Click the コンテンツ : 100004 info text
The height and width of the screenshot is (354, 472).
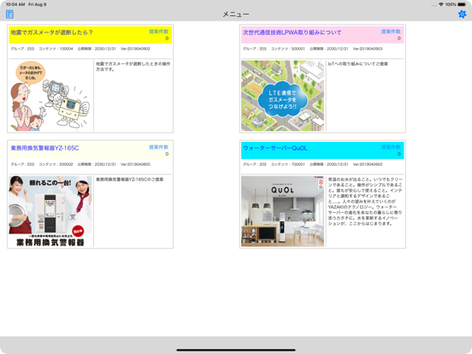56,49
